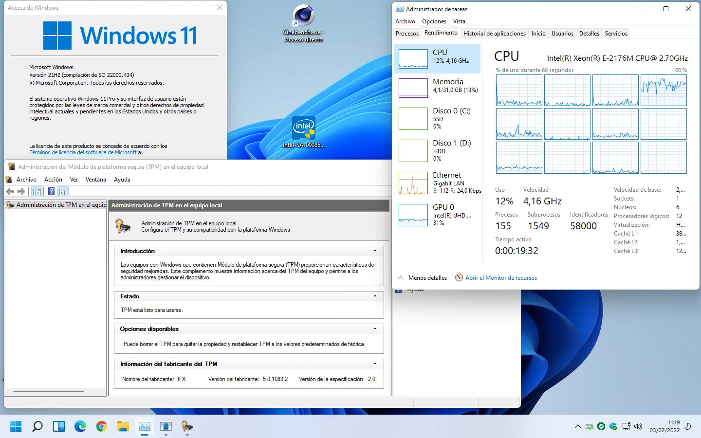Click Abrir el Monitor de recursos link
Viewport: 701px width, 438px height.
(501, 278)
